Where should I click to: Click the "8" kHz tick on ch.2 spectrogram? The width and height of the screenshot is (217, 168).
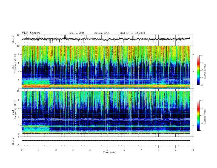pos(19,100)
